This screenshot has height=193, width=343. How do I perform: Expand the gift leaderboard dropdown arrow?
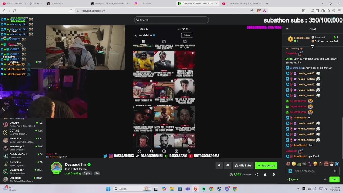pos(312,47)
